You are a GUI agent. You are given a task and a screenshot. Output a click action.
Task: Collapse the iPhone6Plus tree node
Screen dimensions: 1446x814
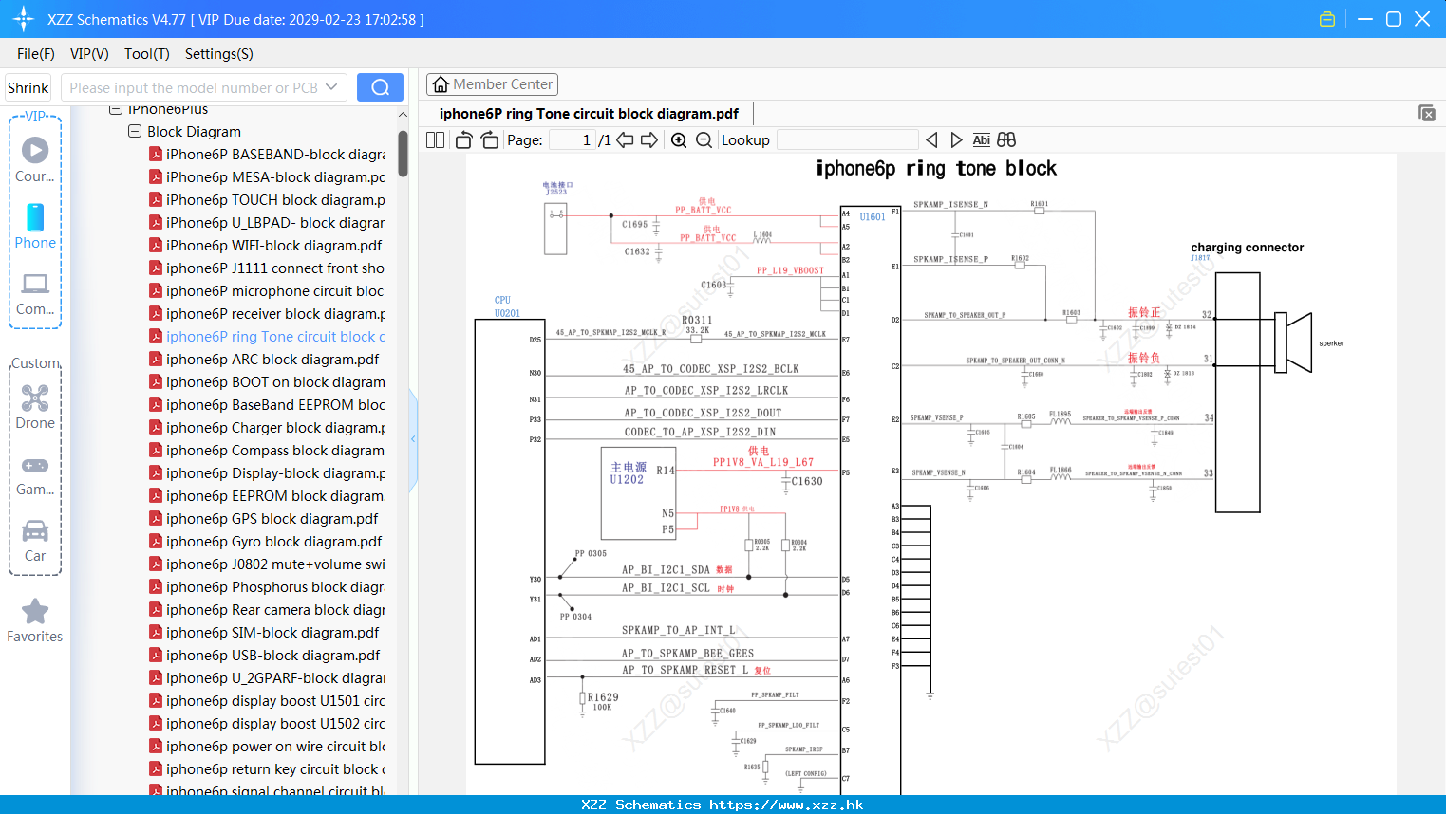116,109
